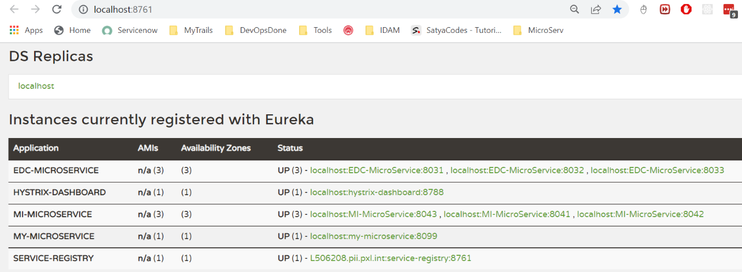Image resolution: width=742 pixels, height=272 pixels.
Task: Expand the MicroServ bookmark folder
Action: coord(538,30)
